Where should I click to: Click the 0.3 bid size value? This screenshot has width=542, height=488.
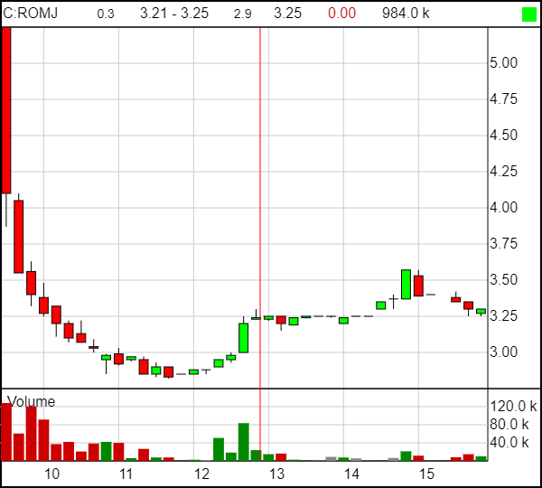point(106,14)
